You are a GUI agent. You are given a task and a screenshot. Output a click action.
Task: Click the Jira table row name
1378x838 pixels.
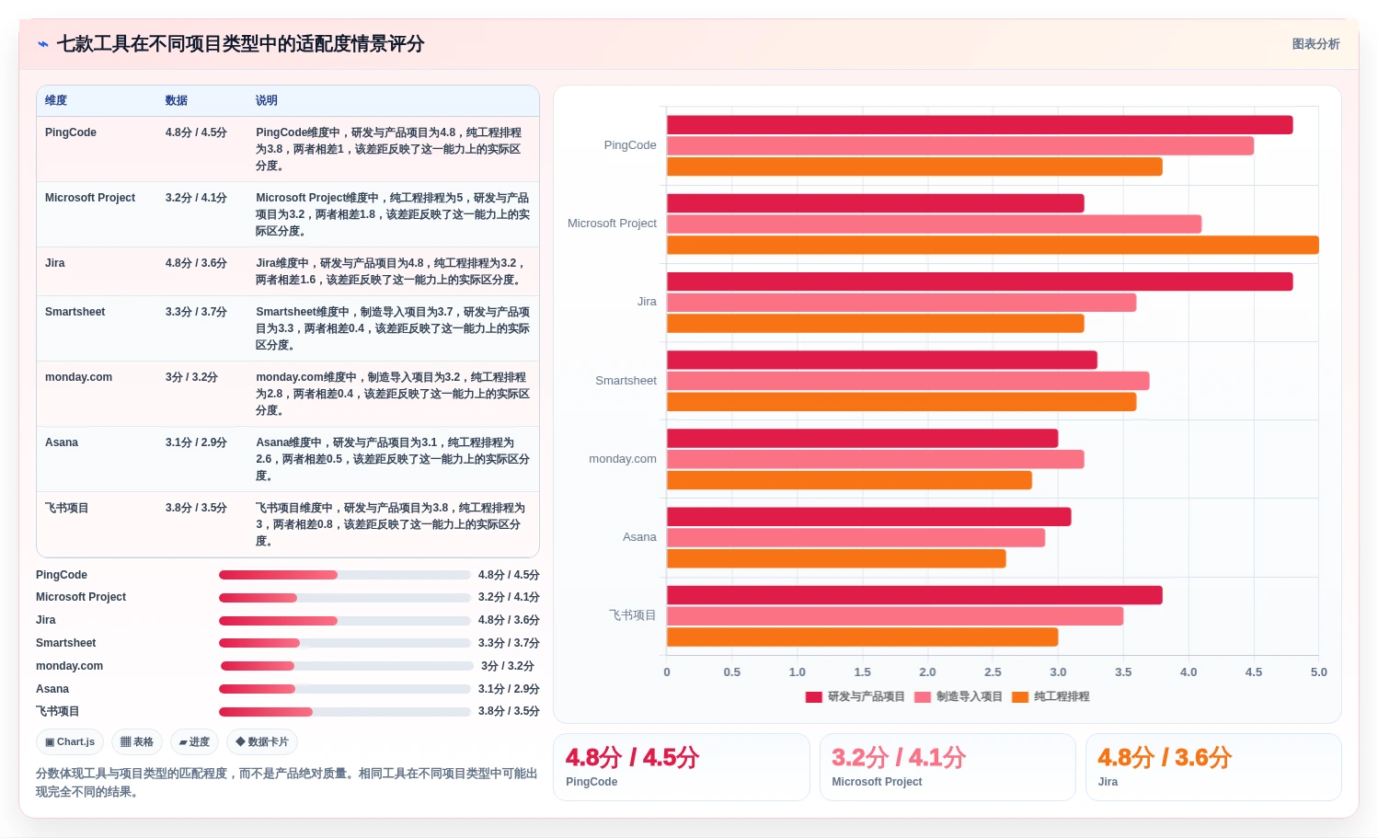coord(55,263)
